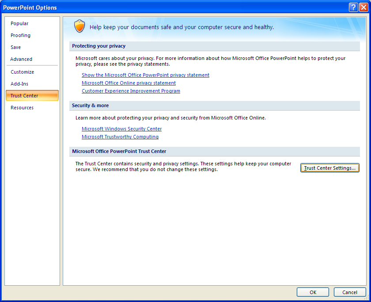Close the PowerPoint Options window
The height and width of the screenshot is (302, 371).
pyautogui.click(x=363, y=7)
